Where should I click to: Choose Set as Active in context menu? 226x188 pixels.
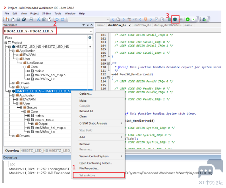click(x=99, y=175)
